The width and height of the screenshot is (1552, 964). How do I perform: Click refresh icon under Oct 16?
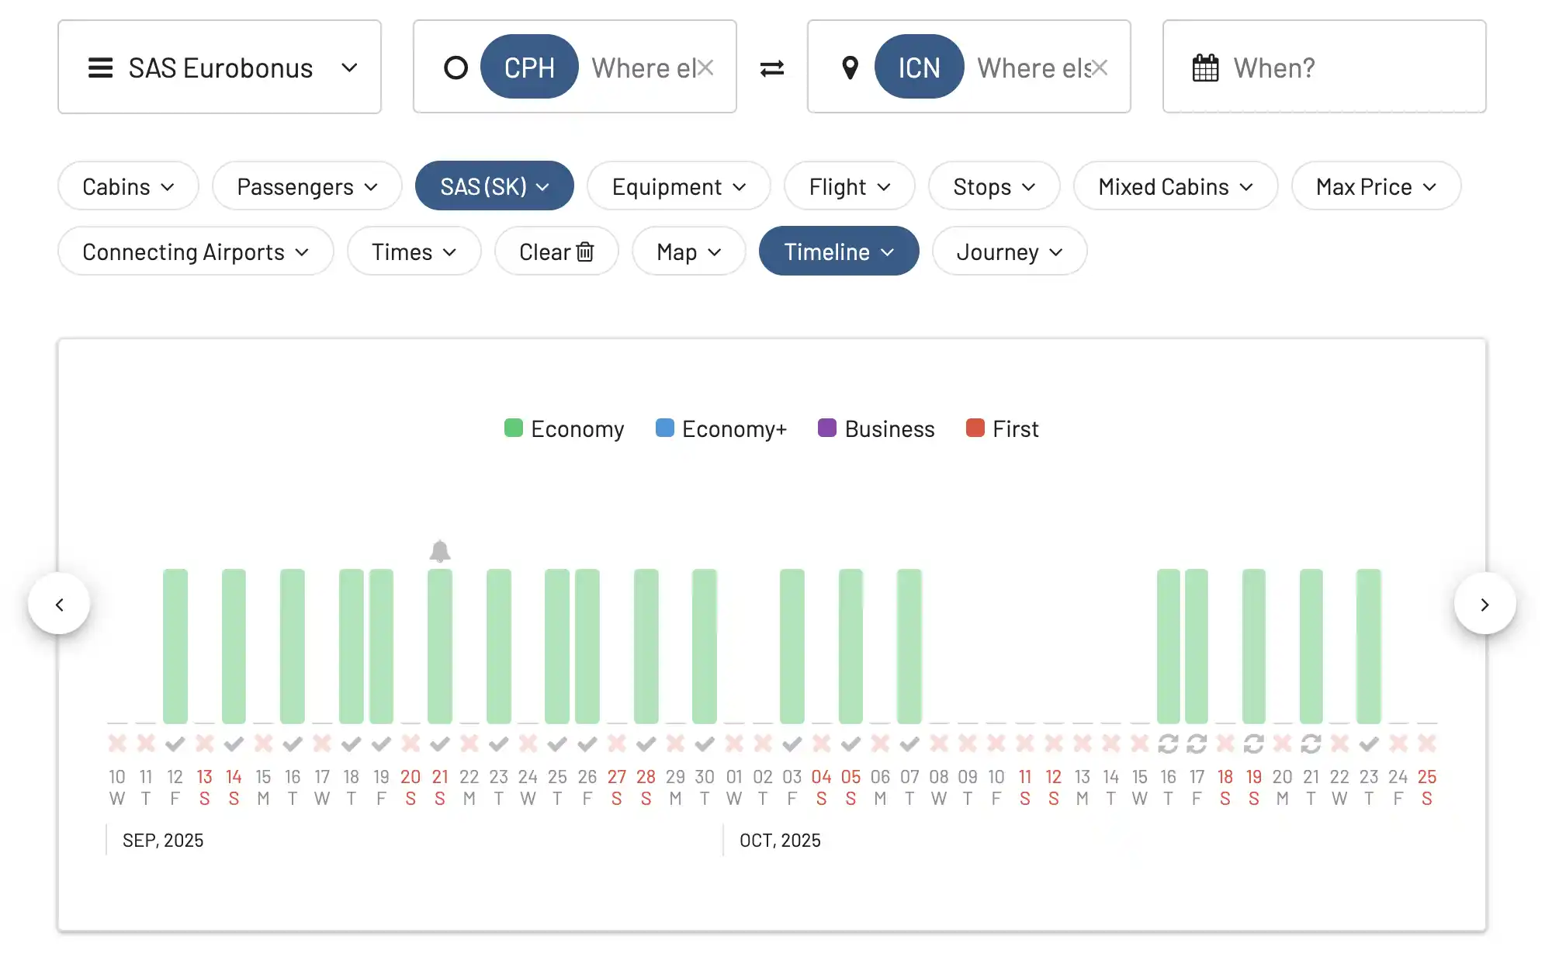tap(1168, 744)
